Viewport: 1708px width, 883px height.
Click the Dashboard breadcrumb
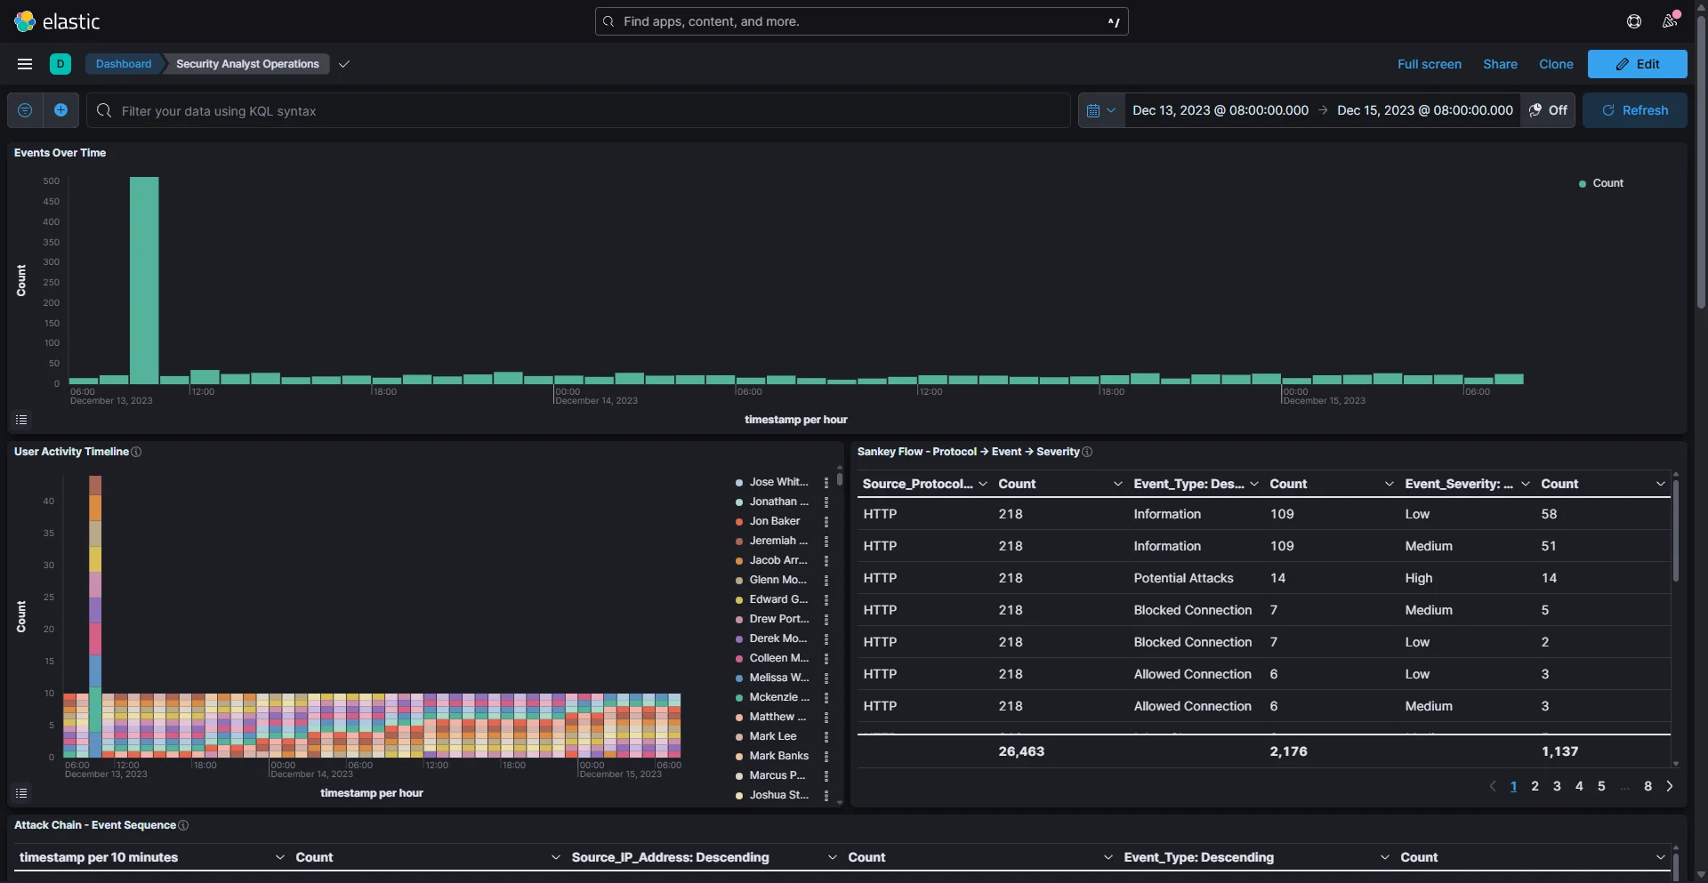pyautogui.click(x=124, y=64)
